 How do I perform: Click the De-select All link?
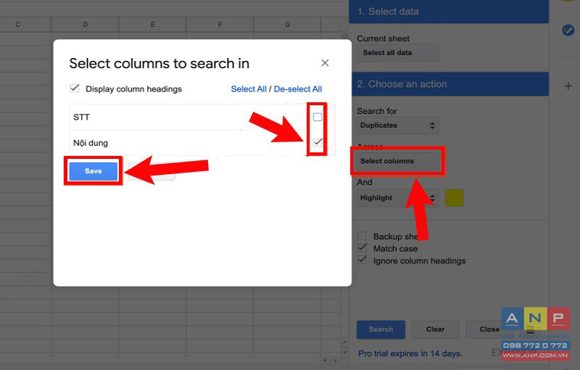(x=298, y=89)
